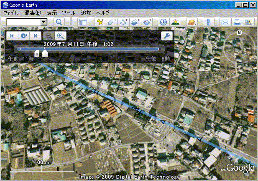Zoom in the time range

[61, 36]
